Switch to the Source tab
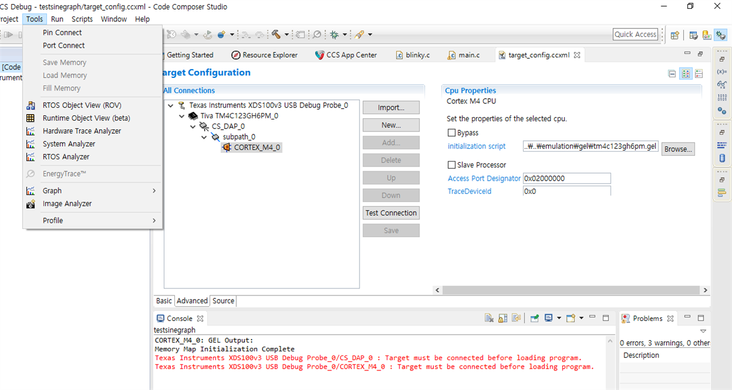 (x=223, y=301)
